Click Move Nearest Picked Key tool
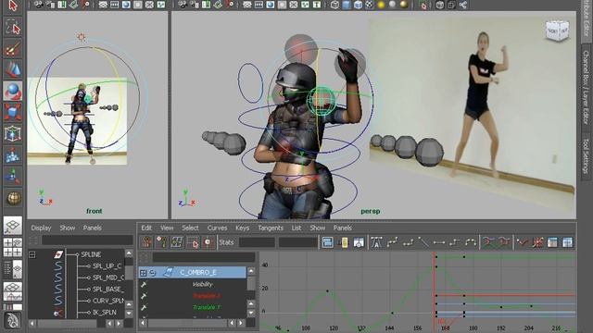 click(x=146, y=242)
